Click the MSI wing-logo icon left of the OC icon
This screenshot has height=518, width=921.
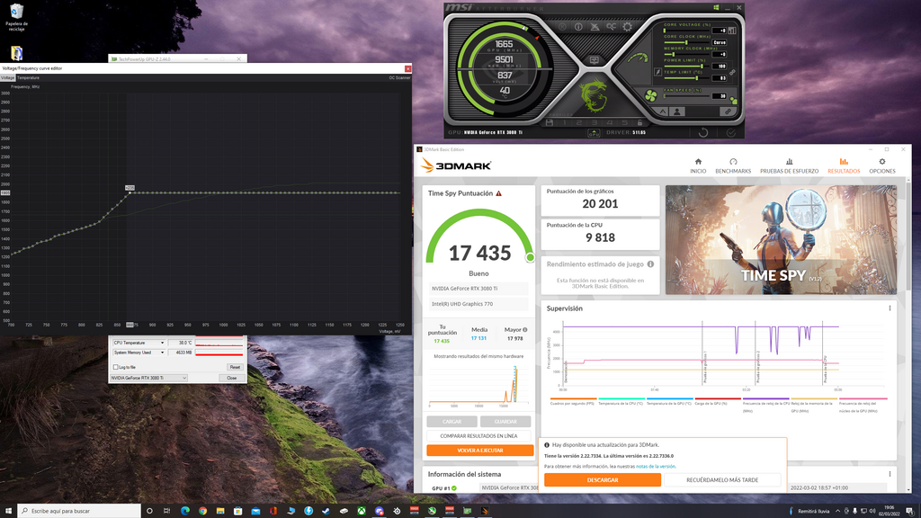[x=595, y=26]
